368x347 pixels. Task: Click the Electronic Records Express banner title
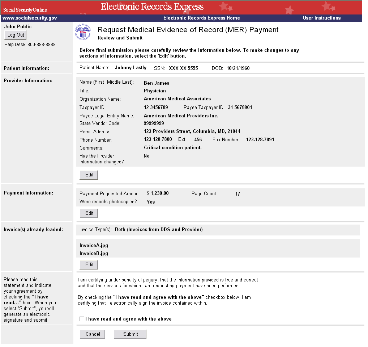152,7
